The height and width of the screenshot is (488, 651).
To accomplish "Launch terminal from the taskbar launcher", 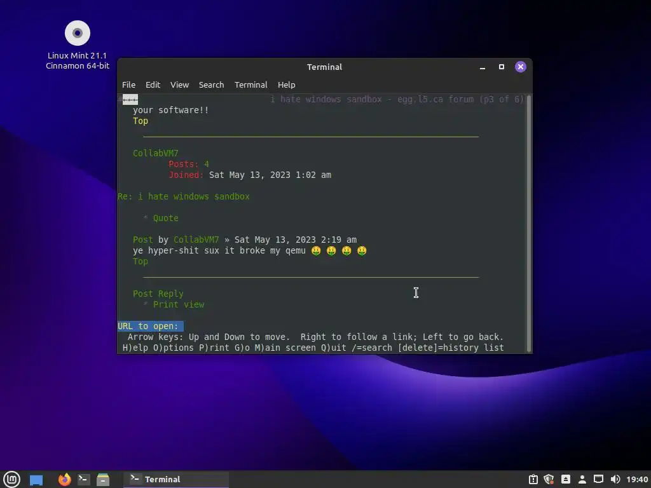I will (x=83, y=479).
